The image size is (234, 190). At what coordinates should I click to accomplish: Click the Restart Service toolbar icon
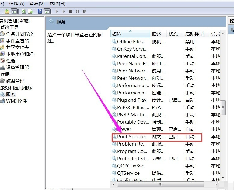84,12
